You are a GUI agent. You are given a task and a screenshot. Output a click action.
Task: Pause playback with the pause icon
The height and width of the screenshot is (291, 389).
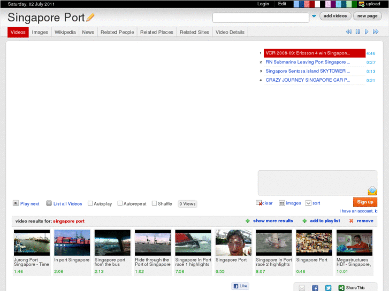[x=357, y=32]
